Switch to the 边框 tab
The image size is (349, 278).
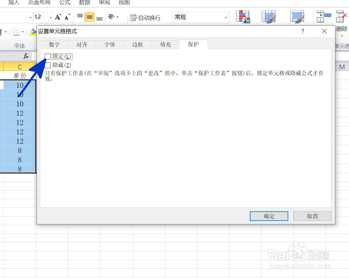tap(138, 45)
